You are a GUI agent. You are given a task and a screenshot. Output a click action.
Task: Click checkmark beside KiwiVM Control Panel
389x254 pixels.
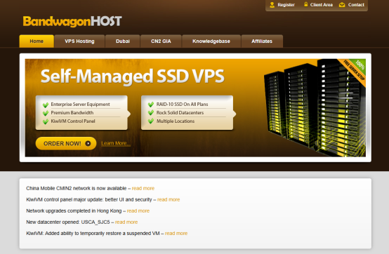pyautogui.click(x=46, y=121)
